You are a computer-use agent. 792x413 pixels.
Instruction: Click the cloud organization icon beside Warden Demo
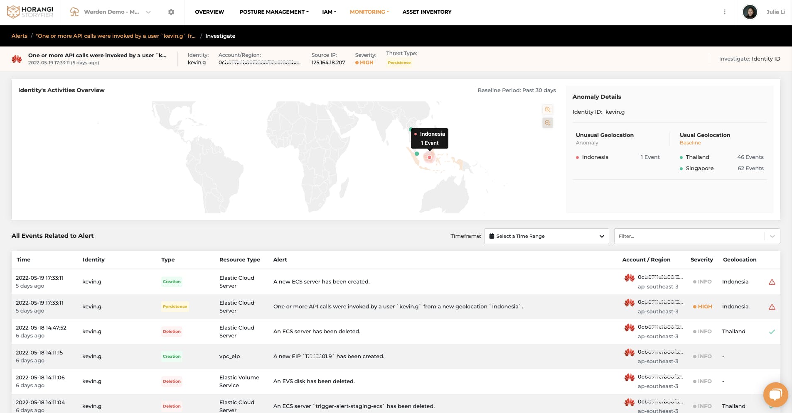coord(74,12)
